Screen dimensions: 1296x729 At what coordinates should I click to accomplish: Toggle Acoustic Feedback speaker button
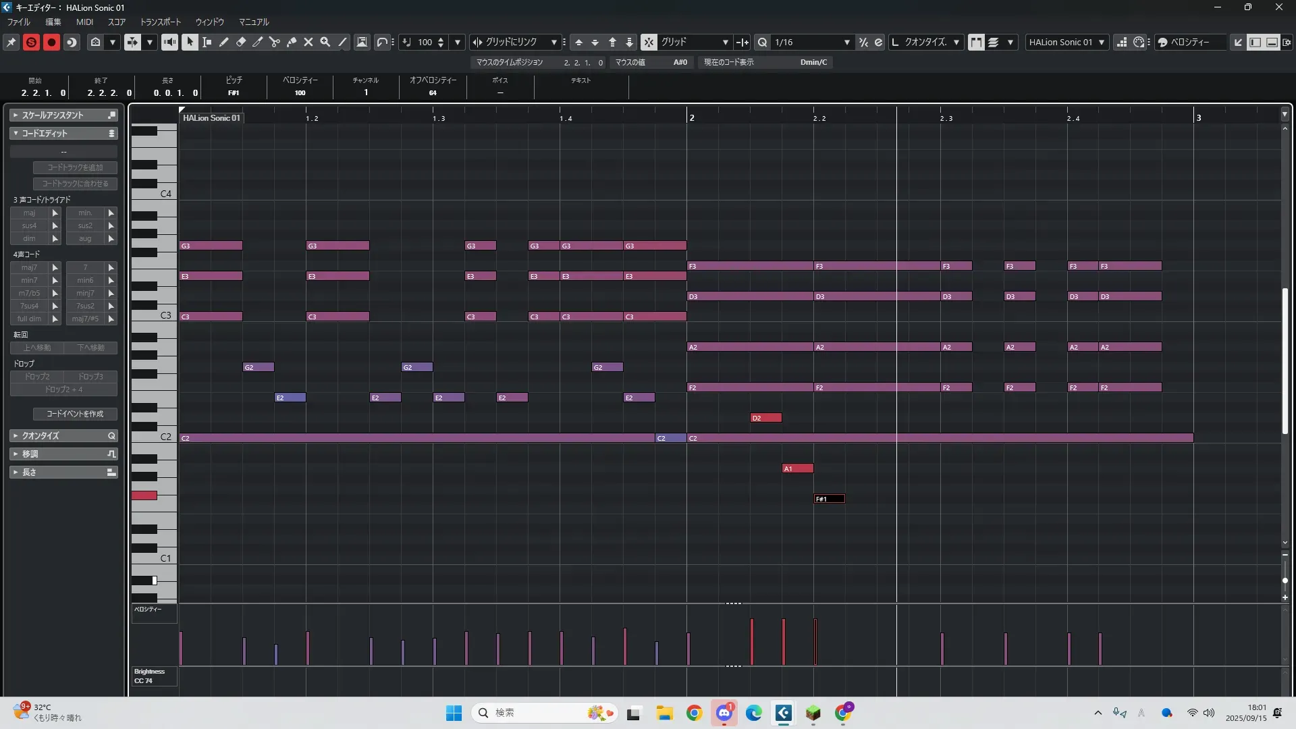169,42
